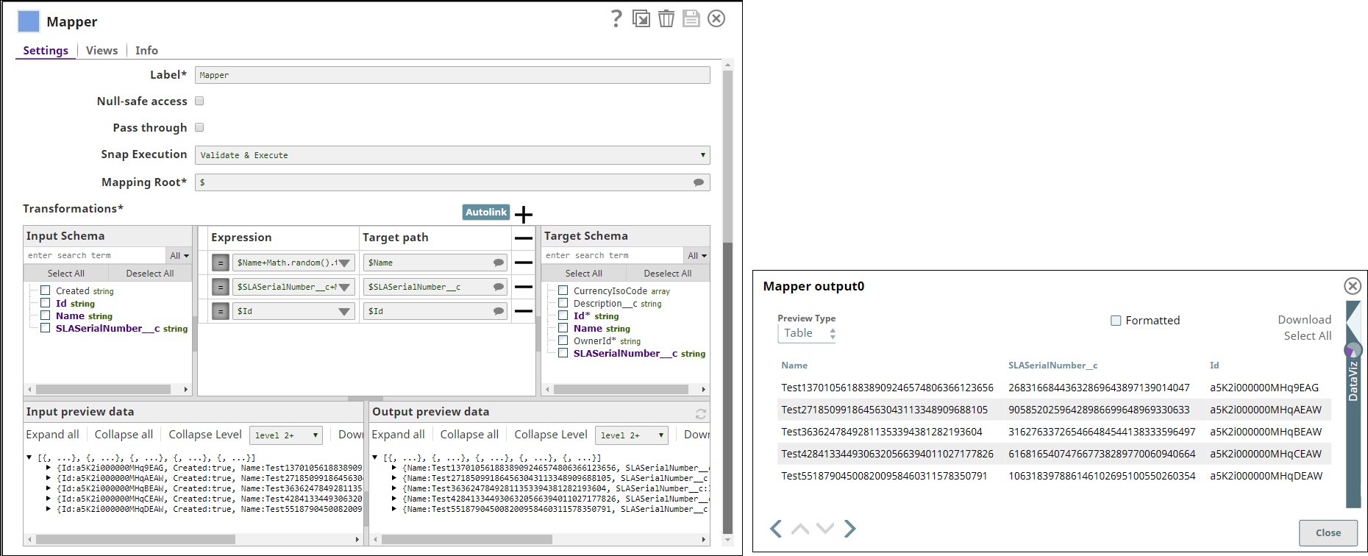
Task: Click the Label input field
Action: [452, 75]
